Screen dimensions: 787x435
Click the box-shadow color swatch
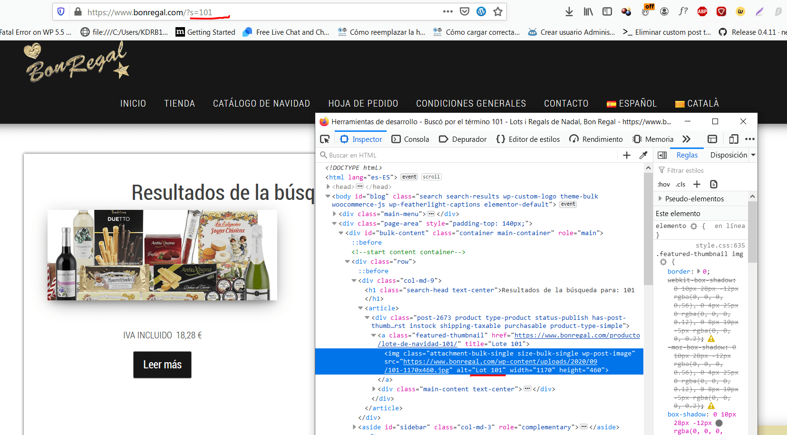point(719,423)
